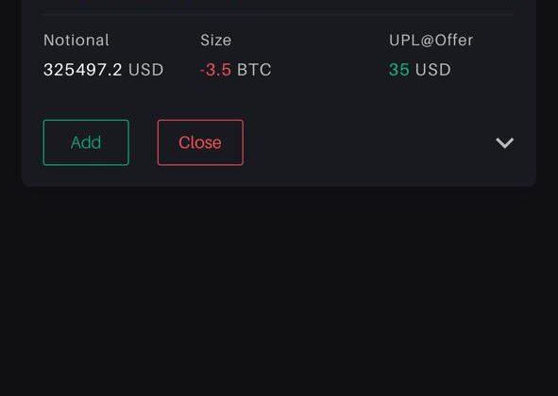558x396 pixels.
Task: Select the Notional label
Action: tap(76, 41)
